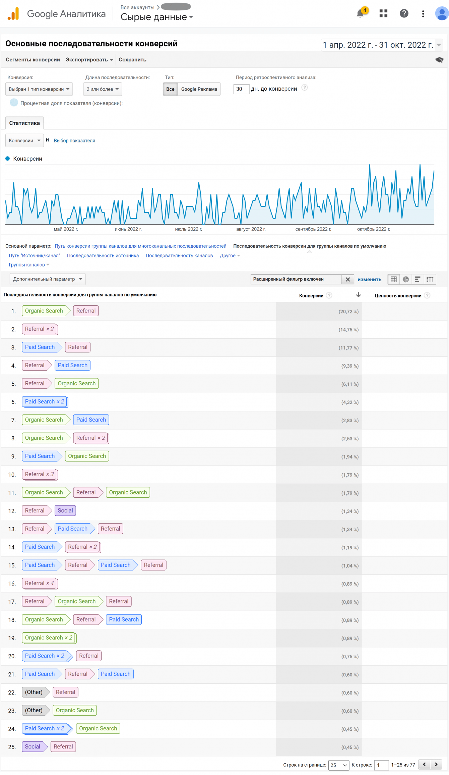Click the "Статистика" tab
The width and height of the screenshot is (449, 775).
[24, 123]
